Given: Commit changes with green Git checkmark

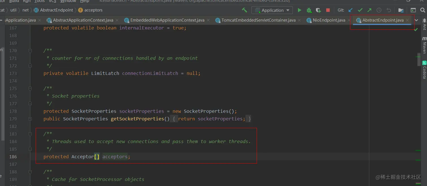Looking at the screenshot, I should click(360, 10).
